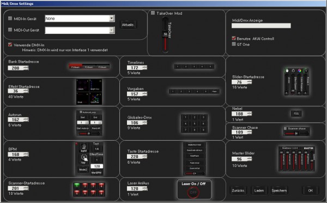Click the Speichern button
Viewport: 327px width, 203px height.
(279, 190)
